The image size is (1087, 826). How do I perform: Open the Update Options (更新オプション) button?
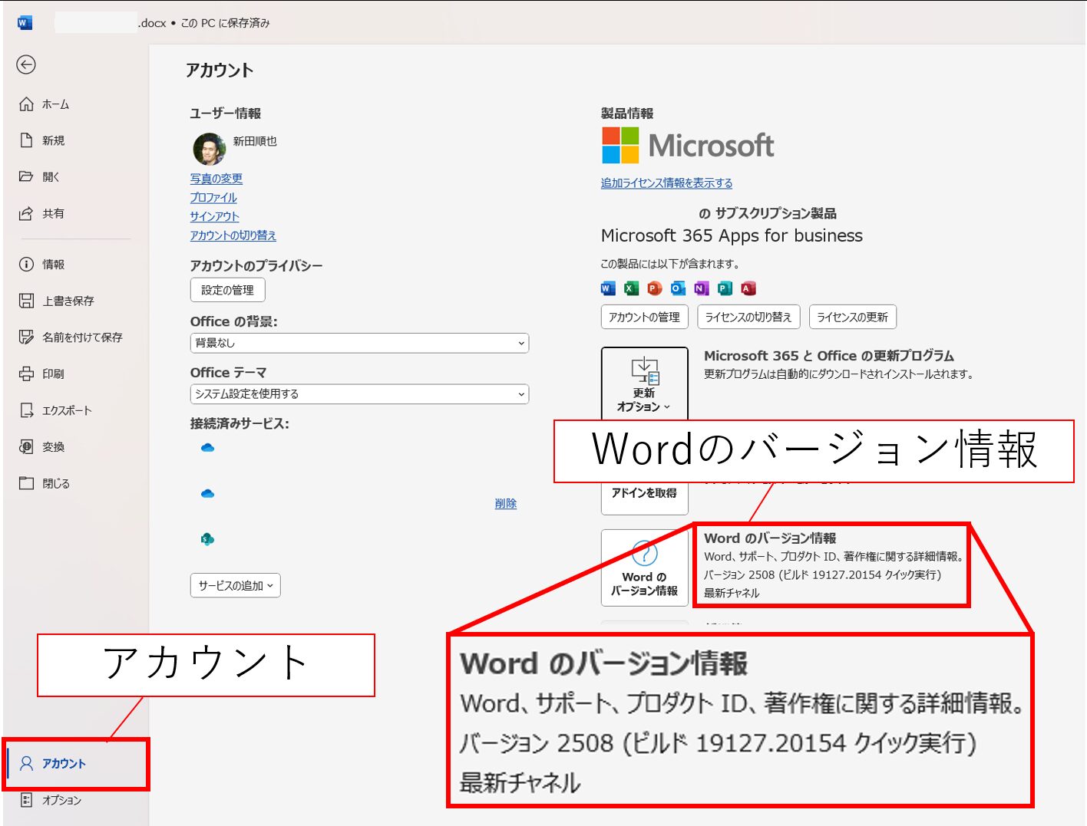644,383
